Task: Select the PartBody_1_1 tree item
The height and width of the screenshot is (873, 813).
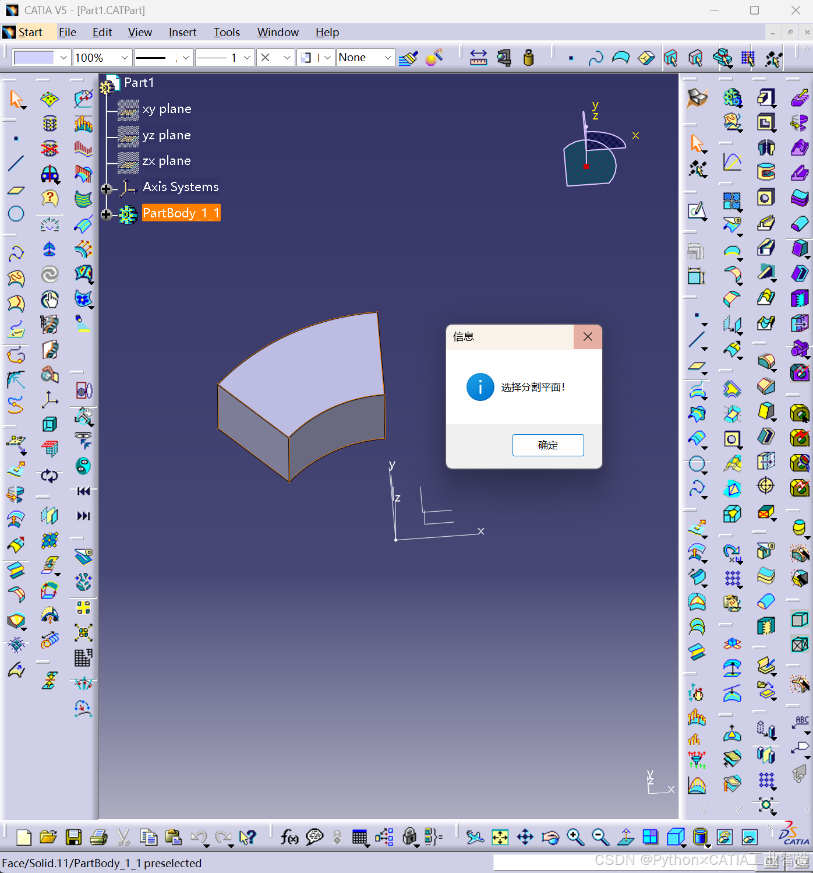Action: pos(181,213)
